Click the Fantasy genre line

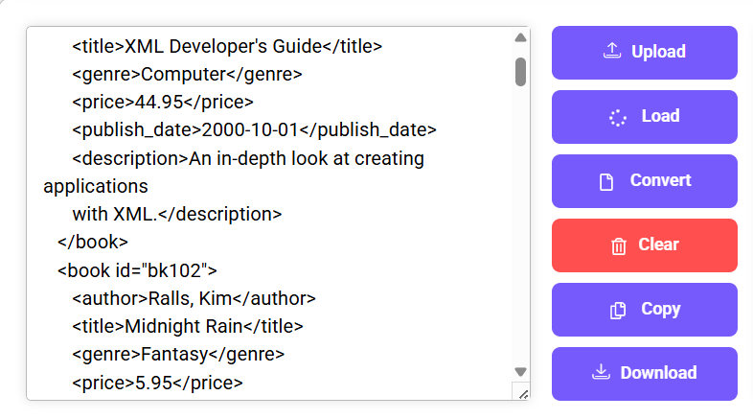178,355
